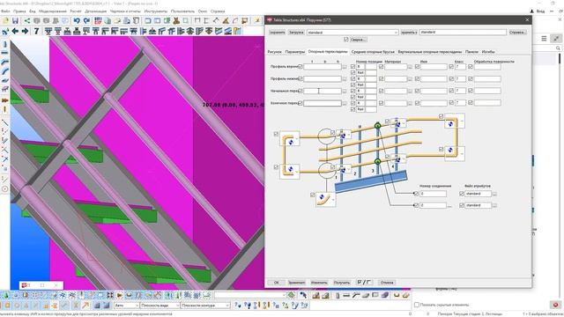Click the number 7 toolbar icon
The height and width of the screenshot is (317, 564).
[x=36, y=32]
